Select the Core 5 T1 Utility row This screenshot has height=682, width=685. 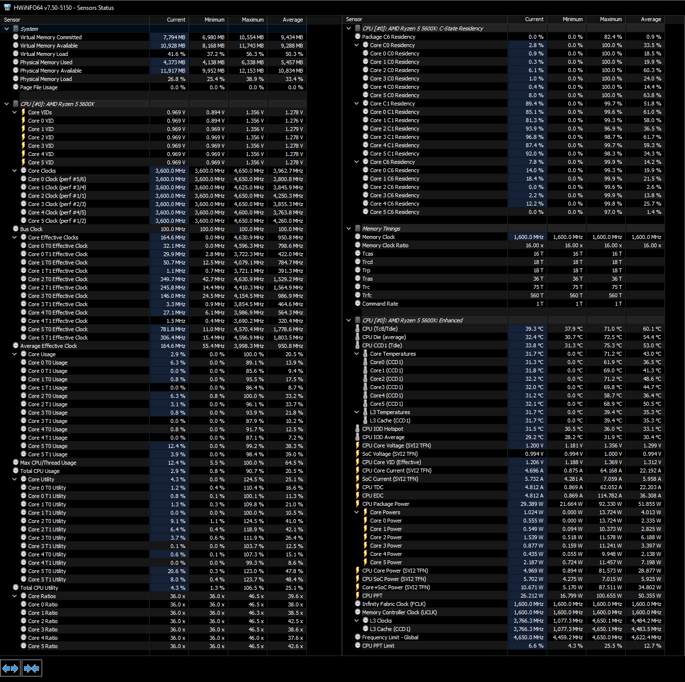tap(154, 579)
